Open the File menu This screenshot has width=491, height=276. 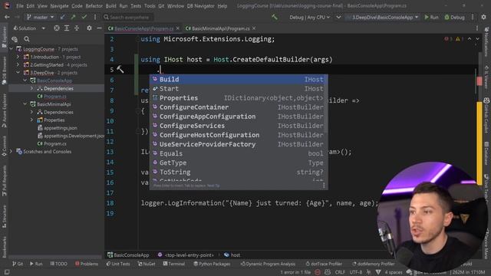click(20, 6)
